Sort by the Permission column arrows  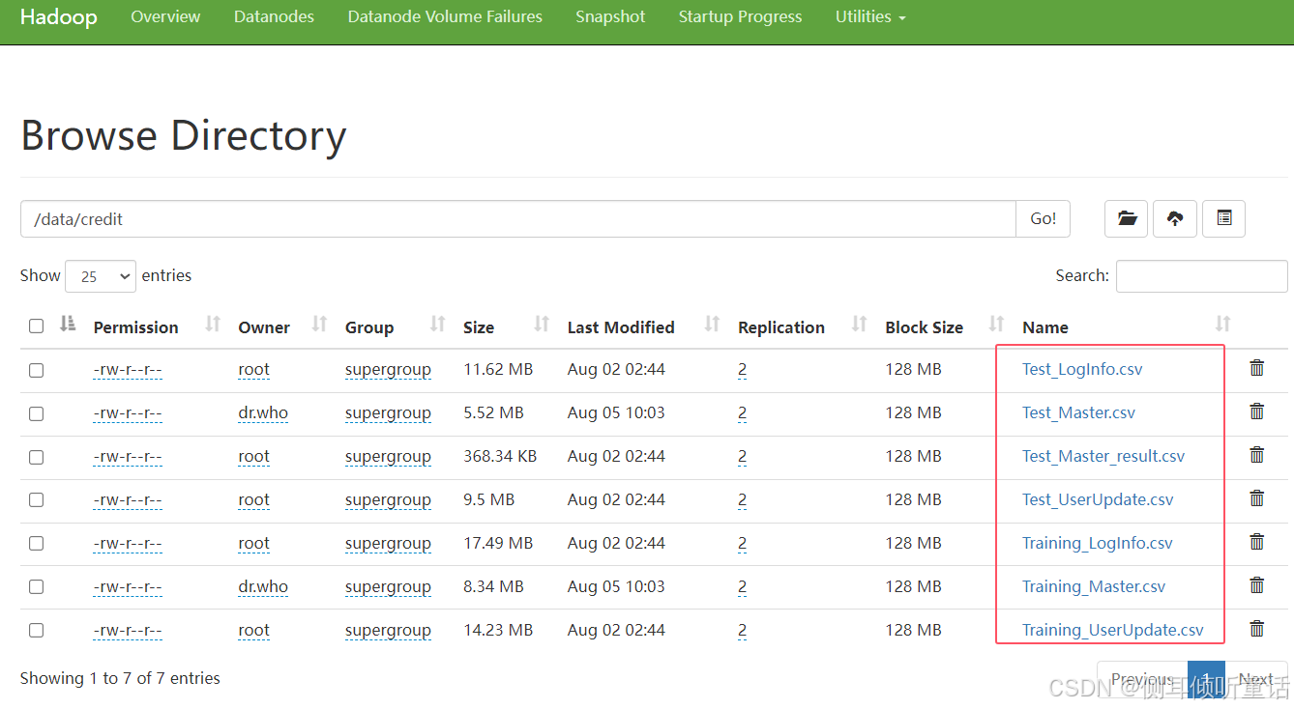[213, 325]
